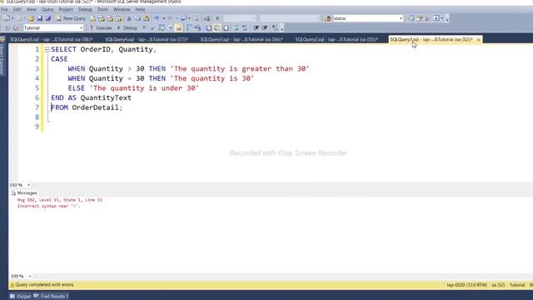Open the File menu
This screenshot has width=533, height=300.
point(4,9)
